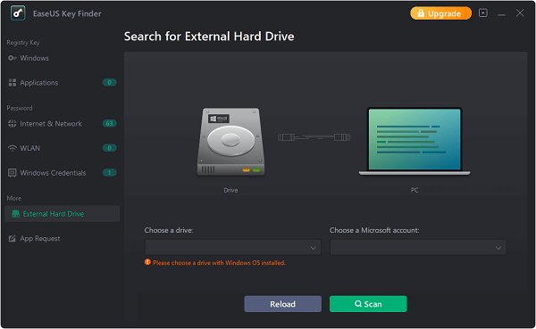The width and height of the screenshot is (536, 329).
Task: Click the App Request edit icon
Action: [x=12, y=238]
